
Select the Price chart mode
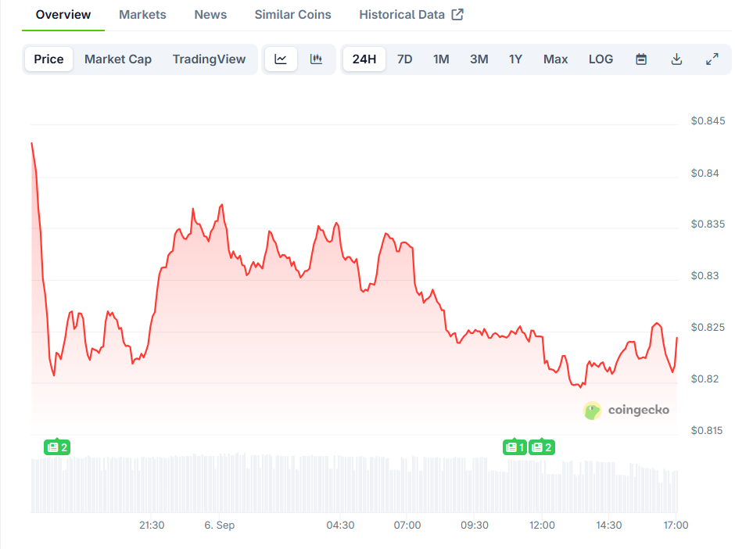48,59
